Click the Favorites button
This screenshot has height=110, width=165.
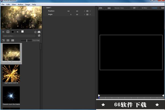pyautogui.click(x=36, y=40)
